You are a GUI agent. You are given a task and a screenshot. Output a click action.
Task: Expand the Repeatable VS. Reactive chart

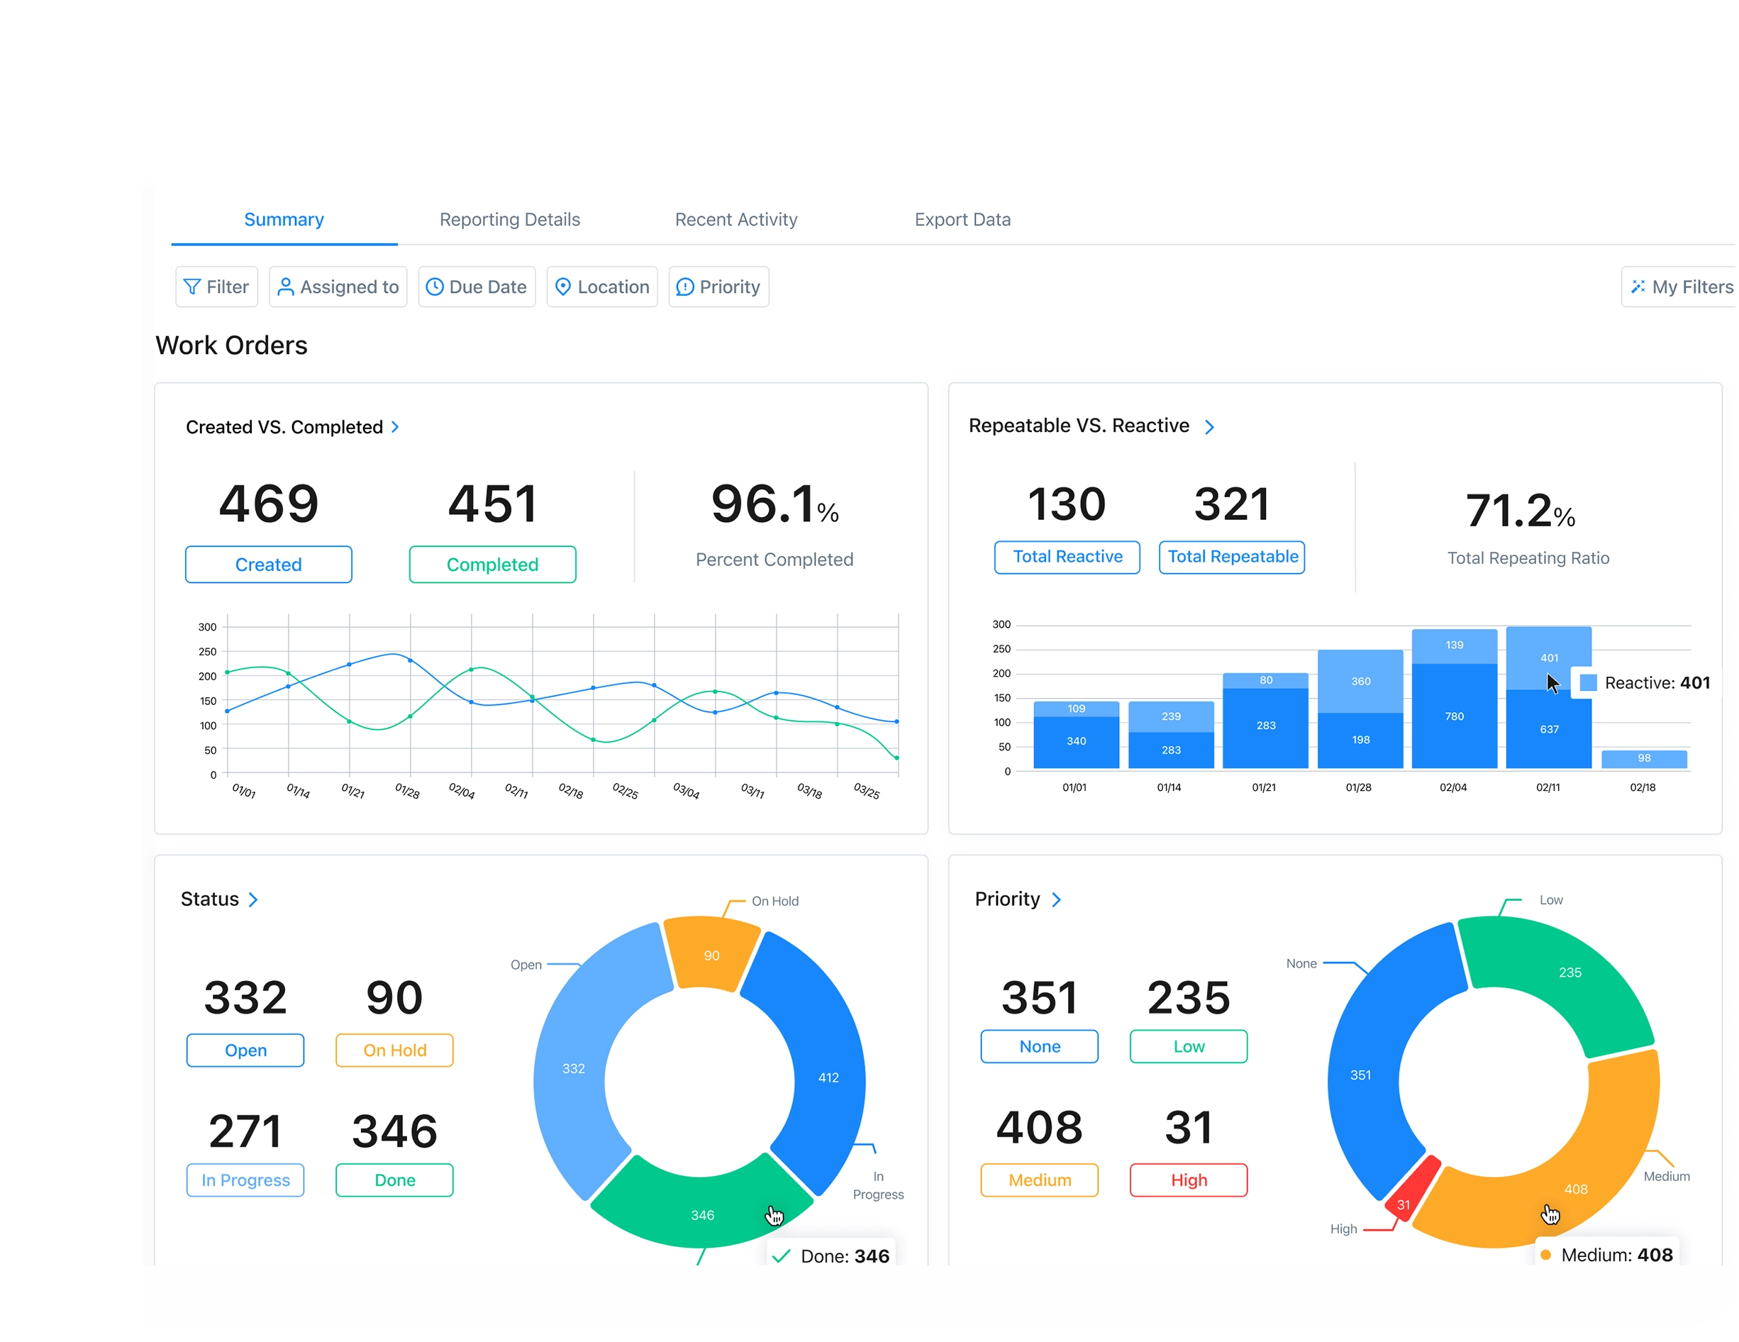point(1211,426)
